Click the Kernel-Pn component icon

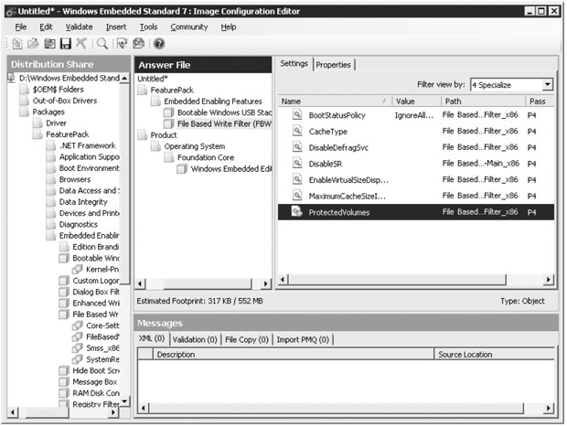[x=77, y=270]
